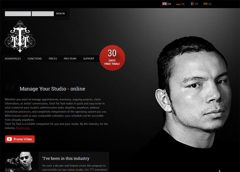This screenshot has width=240, height=172.
Task: Click the 'Manage Your Studio - online' heading
Action: pos(52,89)
